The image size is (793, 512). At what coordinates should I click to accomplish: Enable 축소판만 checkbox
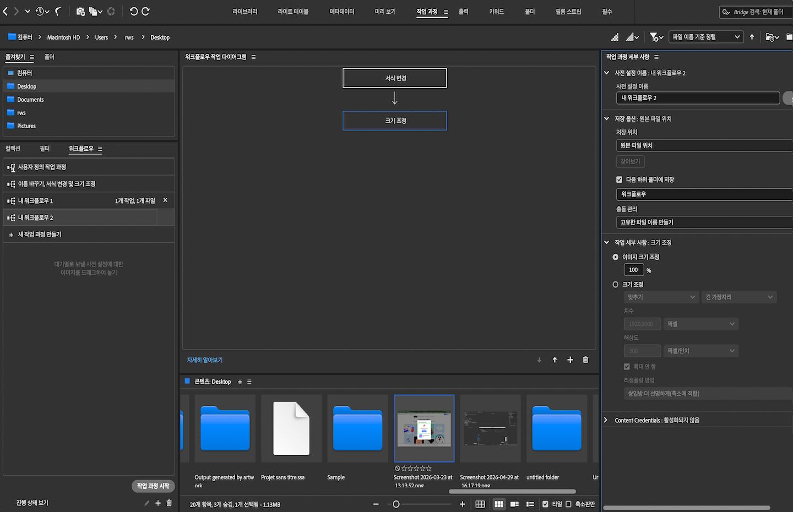(x=568, y=504)
